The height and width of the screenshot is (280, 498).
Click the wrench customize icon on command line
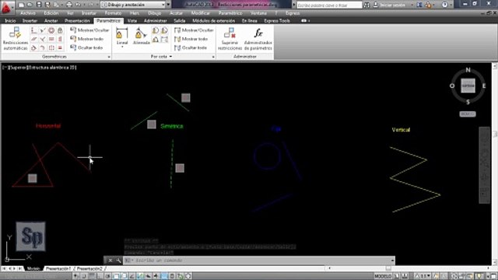coord(119,261)
